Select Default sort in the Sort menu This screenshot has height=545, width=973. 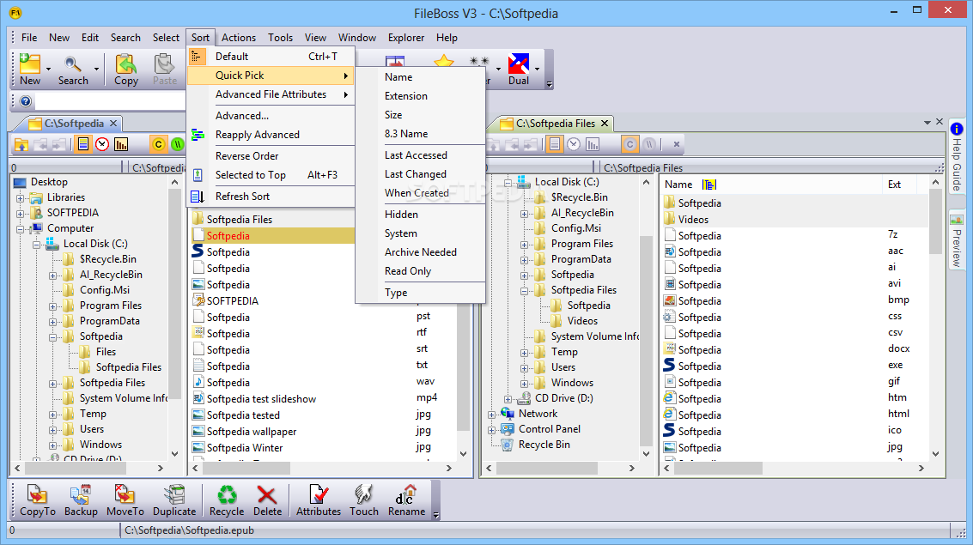[271, 57]
